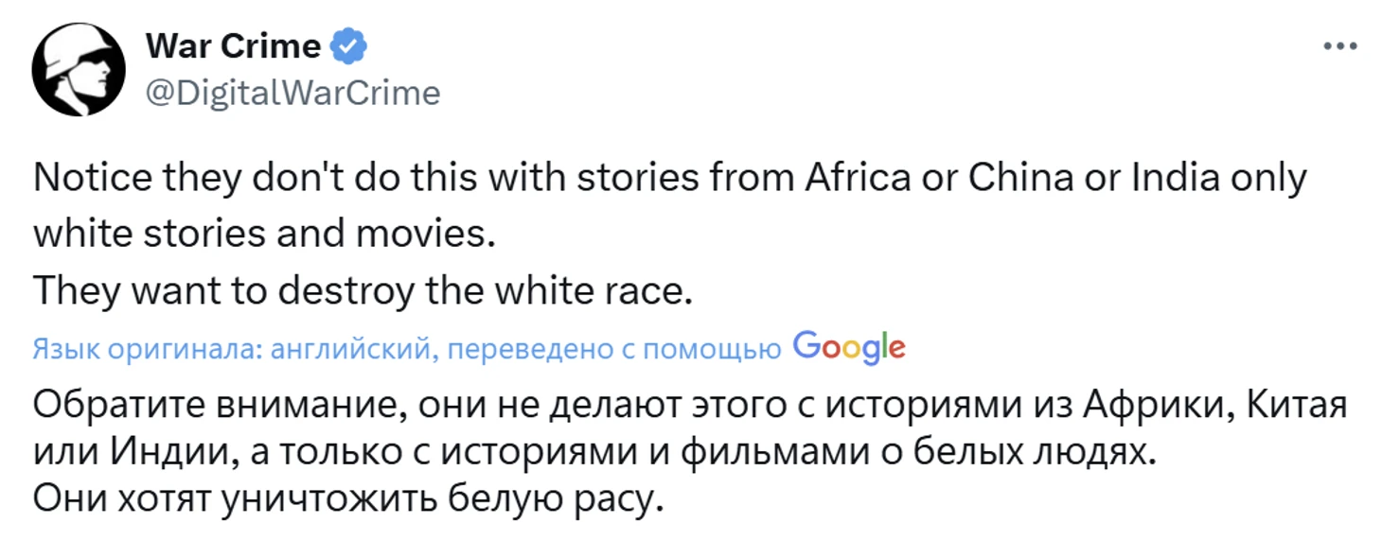1382x558 pixels.
Task: Click the @DigitalWarCrime handle
Action: pyautogui.click(x=292, y=93)
